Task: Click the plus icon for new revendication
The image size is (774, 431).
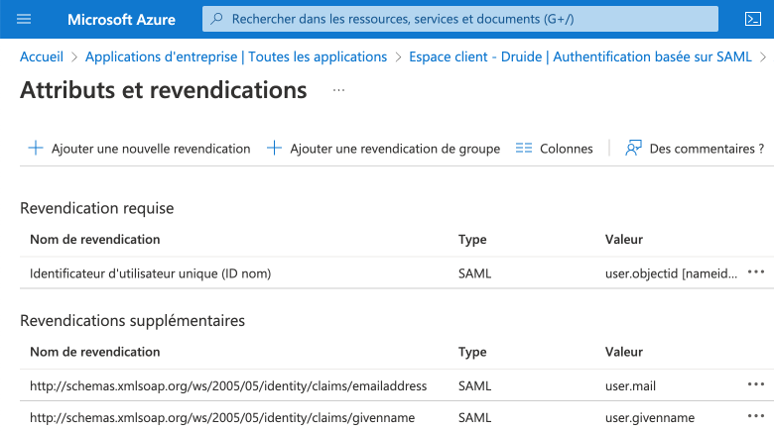Action: pyautogui.click(x=36, y=149)
